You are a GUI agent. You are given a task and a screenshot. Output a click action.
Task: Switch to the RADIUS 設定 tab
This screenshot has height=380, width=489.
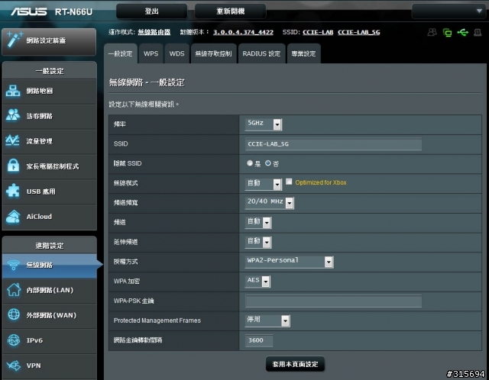point(261,54)
